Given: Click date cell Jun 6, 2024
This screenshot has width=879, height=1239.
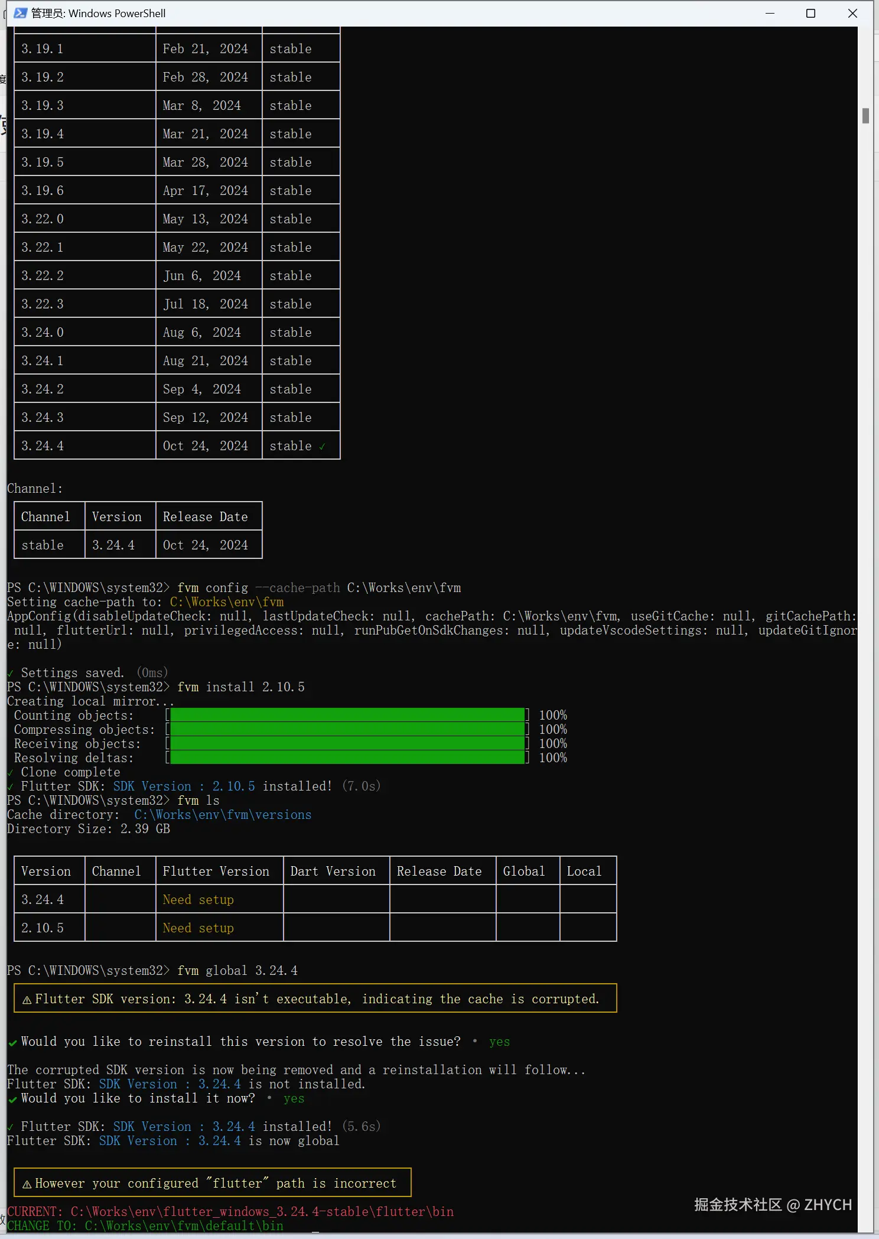Looking at the screenshot, I should tap(201, 276).
